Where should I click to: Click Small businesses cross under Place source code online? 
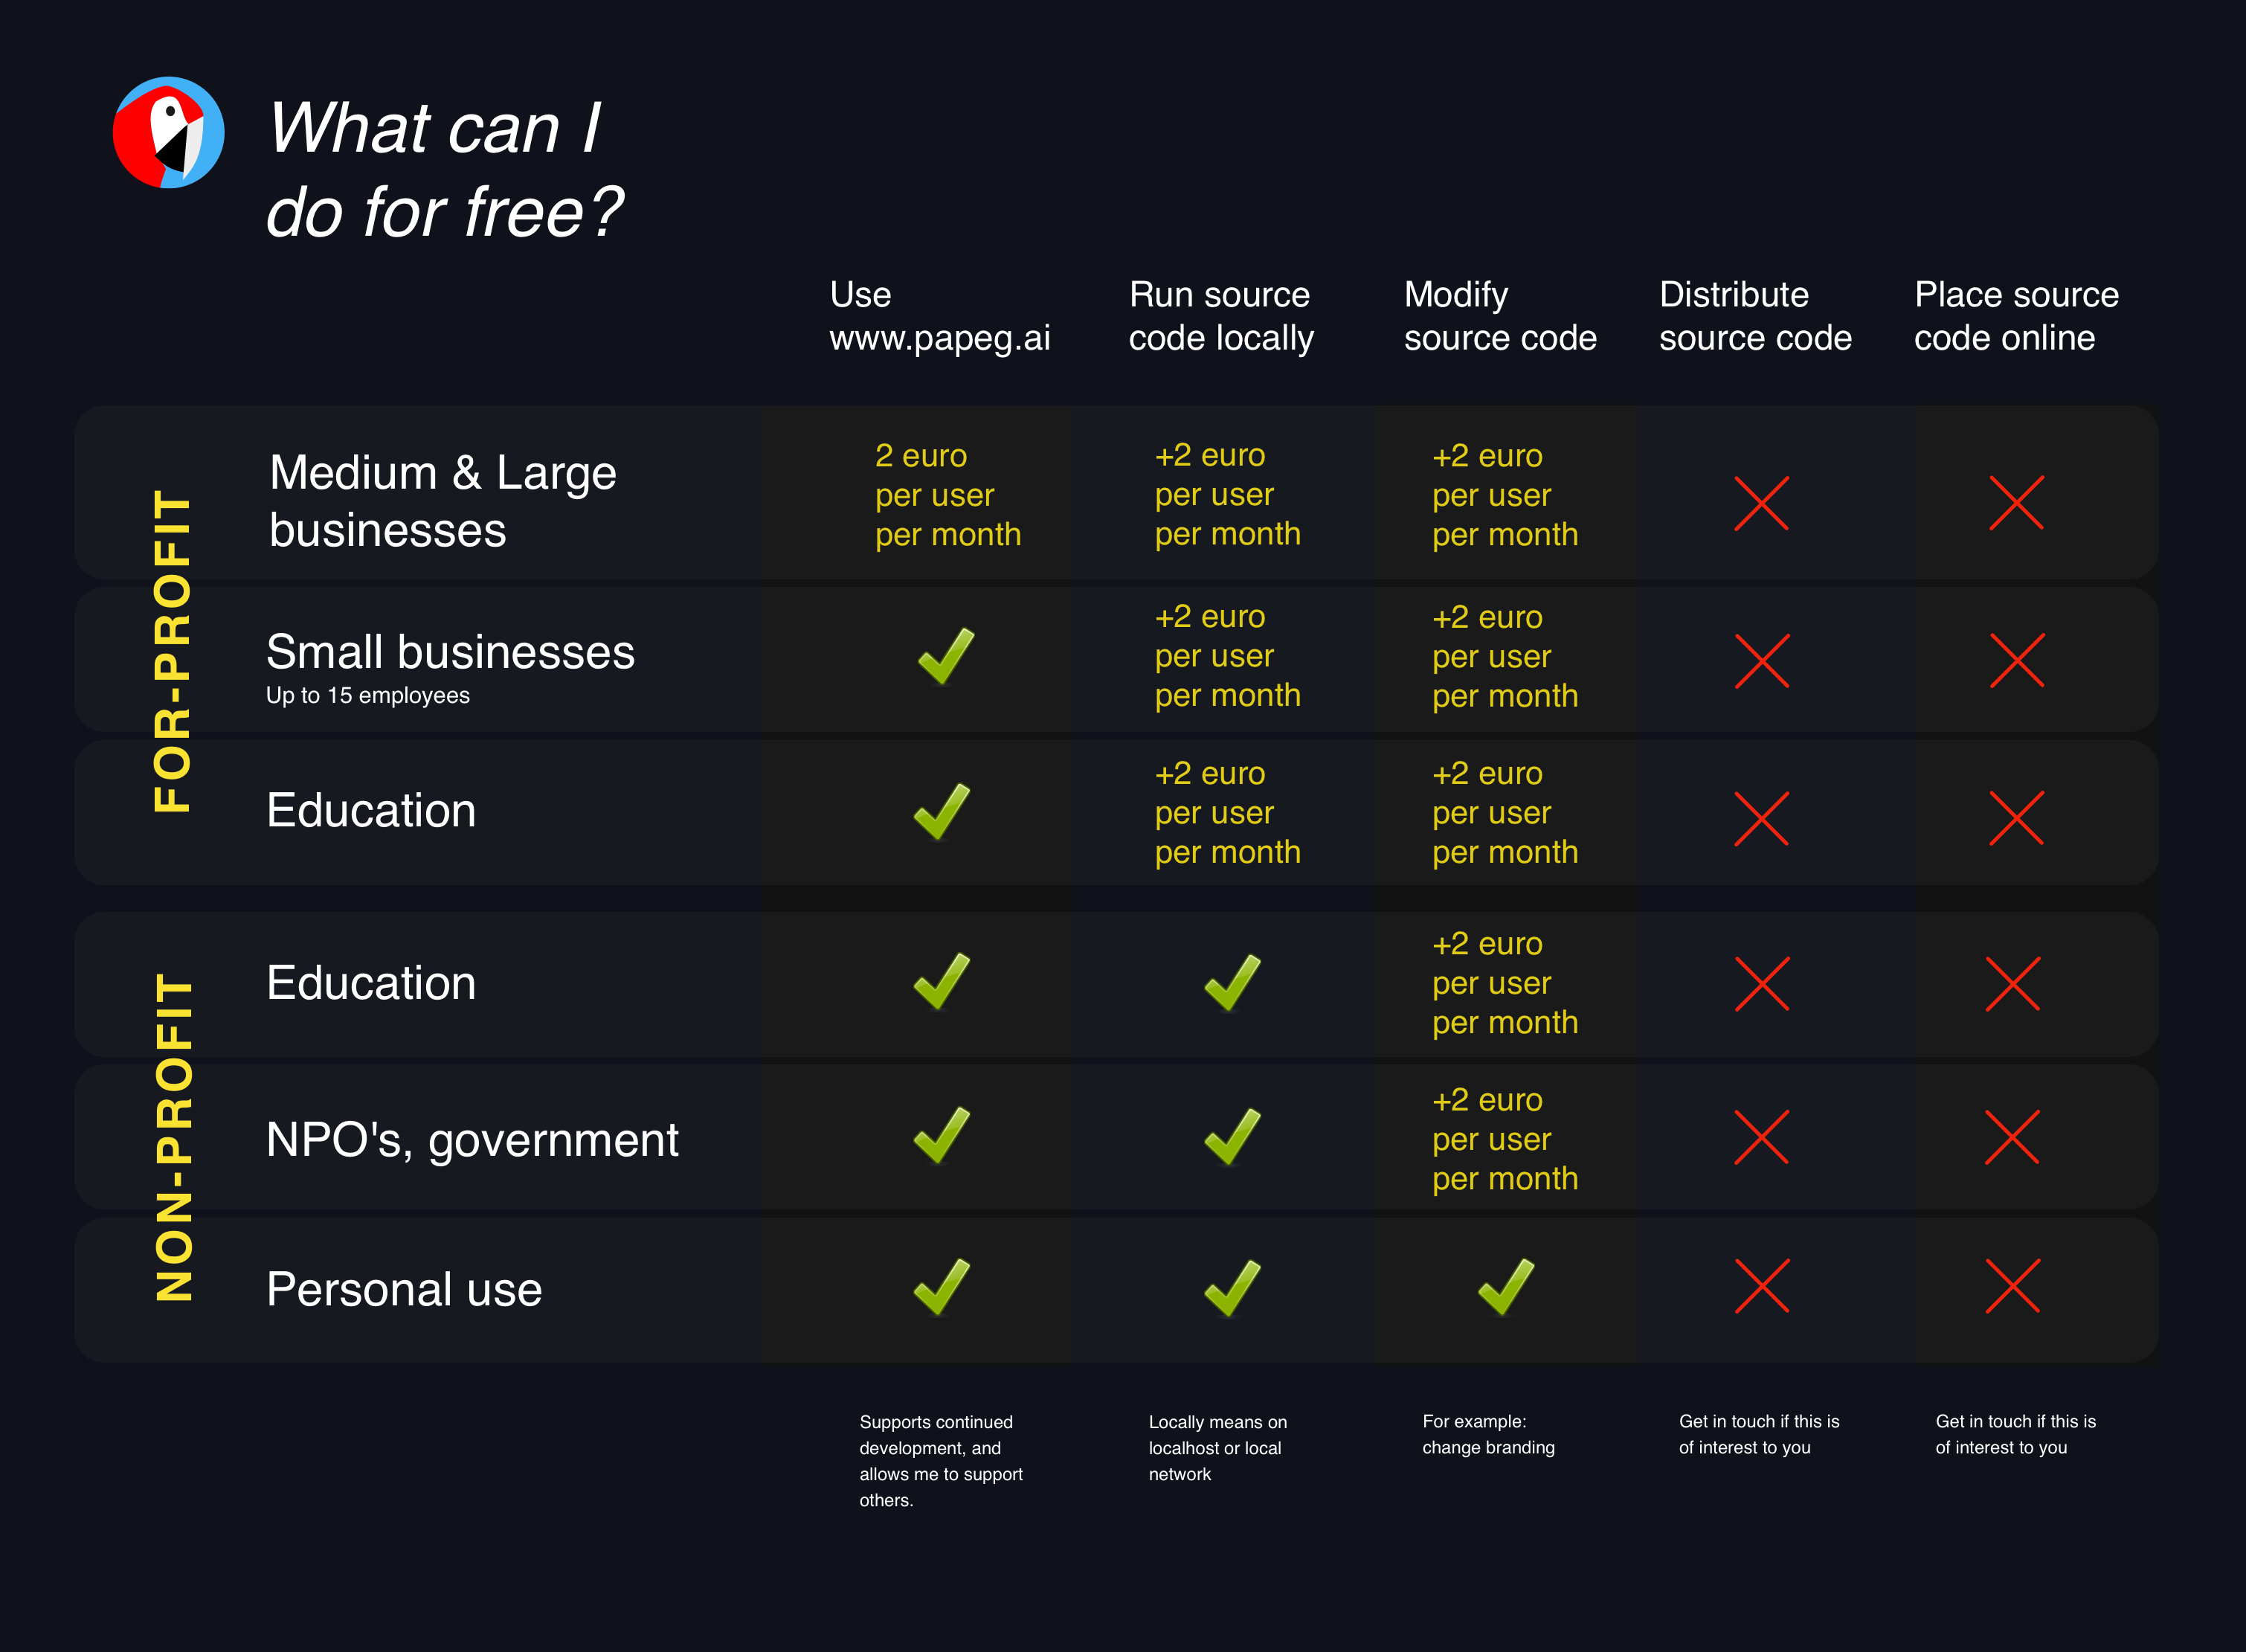coord(2016,660)
